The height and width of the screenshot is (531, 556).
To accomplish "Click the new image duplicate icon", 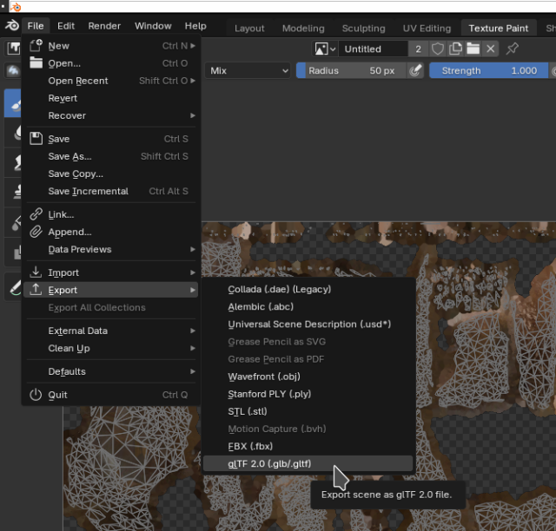I will point(455,49).
